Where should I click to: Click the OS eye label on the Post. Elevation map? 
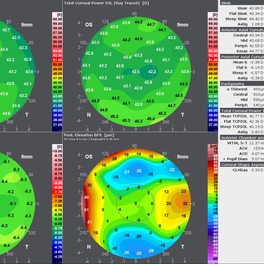(89, 157)
